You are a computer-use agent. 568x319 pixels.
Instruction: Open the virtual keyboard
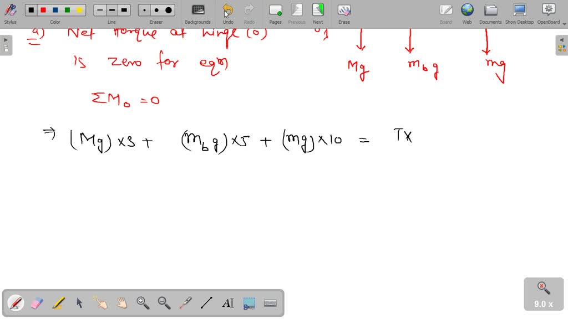[270, 303]
